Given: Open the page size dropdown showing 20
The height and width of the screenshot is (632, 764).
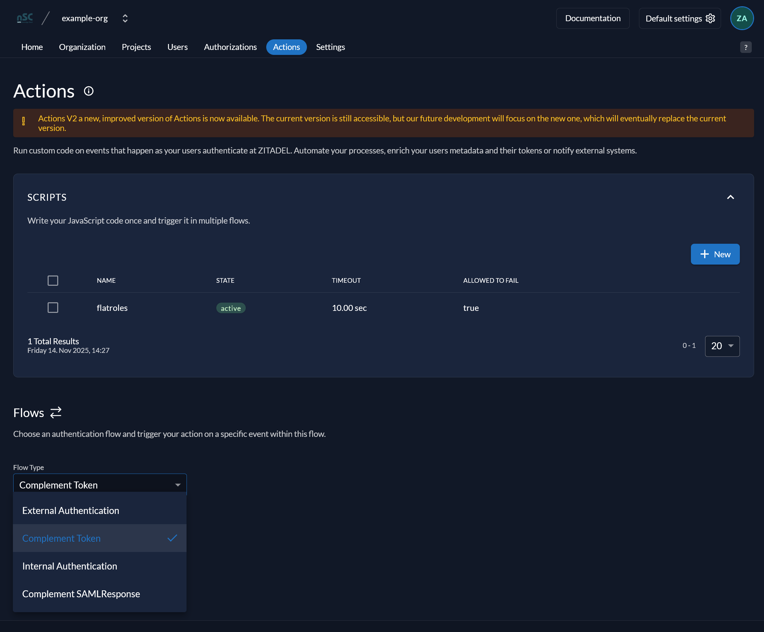Looking at the screenshot, I should [722, 346].
